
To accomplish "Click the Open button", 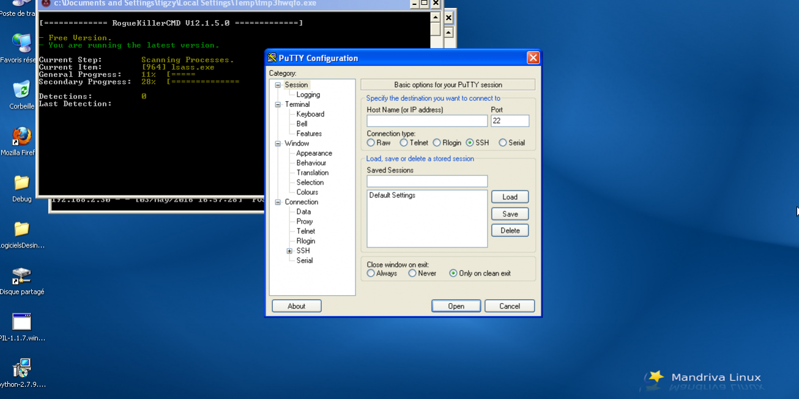I will 456,306.
